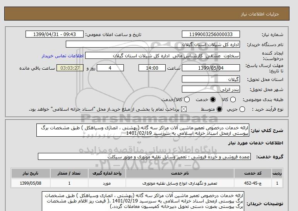The width and height of the screenshot is (298, 211).
Task: Click the general need description text box
Action: (x=143, y=130)
